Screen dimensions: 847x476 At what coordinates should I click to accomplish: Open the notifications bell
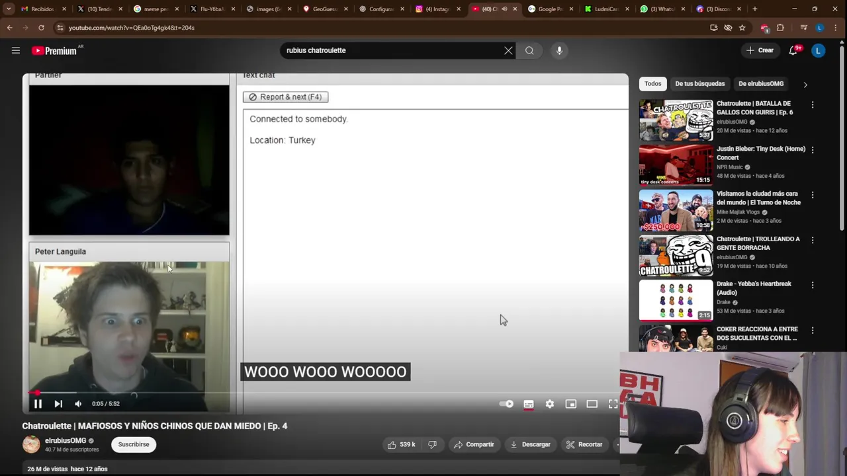(793, 50)
